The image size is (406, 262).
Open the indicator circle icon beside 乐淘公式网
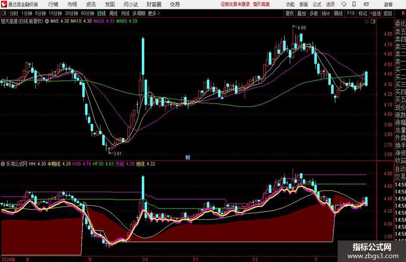click(3, 164)
